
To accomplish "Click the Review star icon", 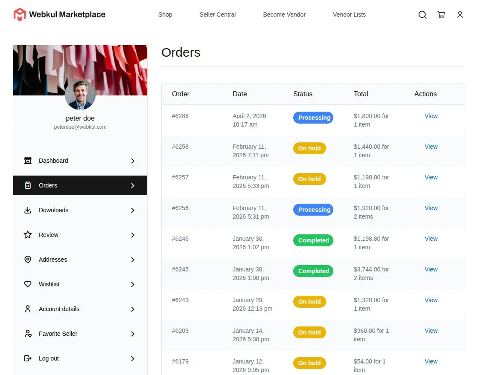I will point(28,235).
